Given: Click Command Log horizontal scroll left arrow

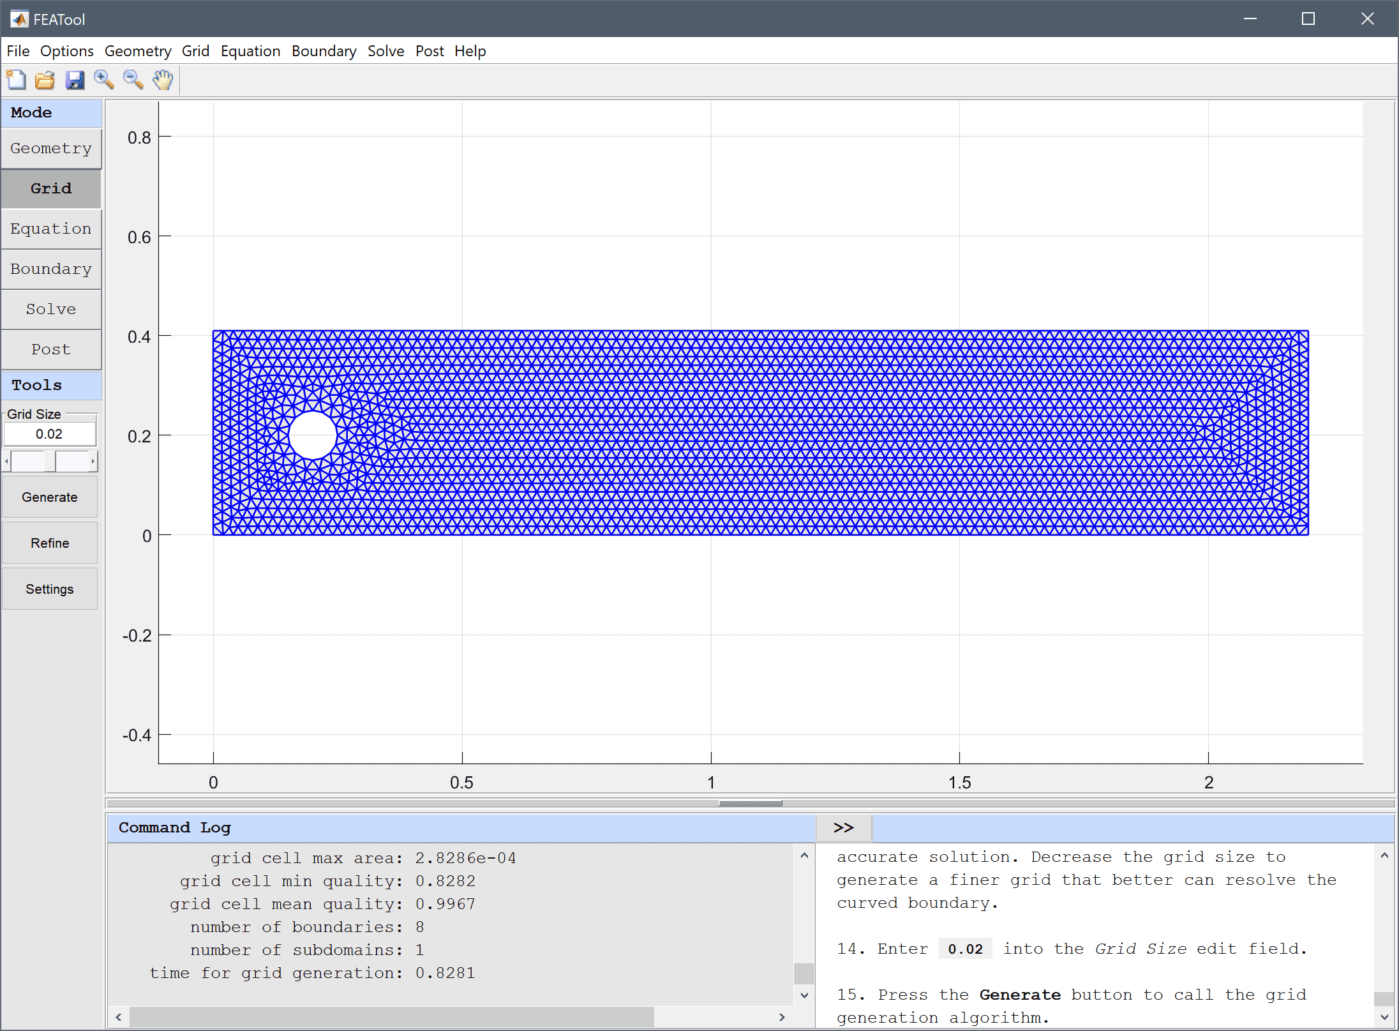Looking at the screenshot, I should click(x=119, y=1017).
